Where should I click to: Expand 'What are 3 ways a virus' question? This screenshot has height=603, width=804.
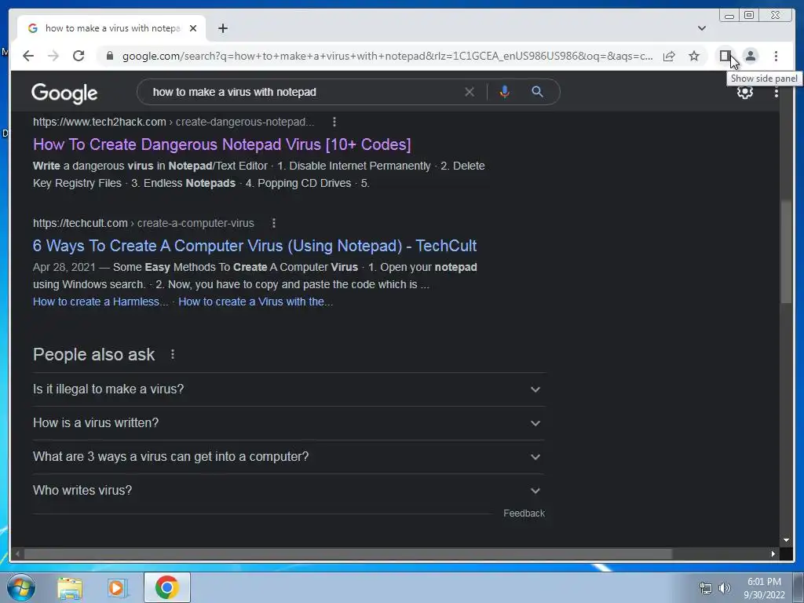point(289,457)
